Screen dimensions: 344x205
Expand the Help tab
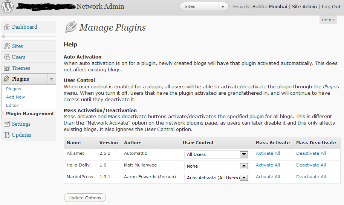[x=328, y=20]
